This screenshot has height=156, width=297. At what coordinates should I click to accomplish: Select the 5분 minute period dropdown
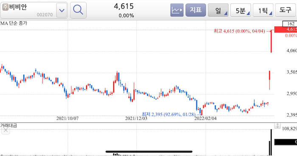pyautogui.click(x=241, y=10)
